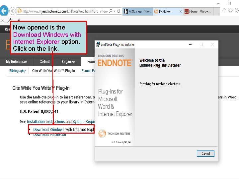The width and height of the screenshot is (239, 179).
Task: Switch to the MSN.com - Hotmail tab
Action: (x=138, y=12)
